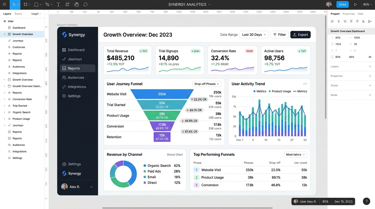This screenshot has height=209, width=375.
Task: Toggle visibility eye icon in properties panel
Action: 370,57
